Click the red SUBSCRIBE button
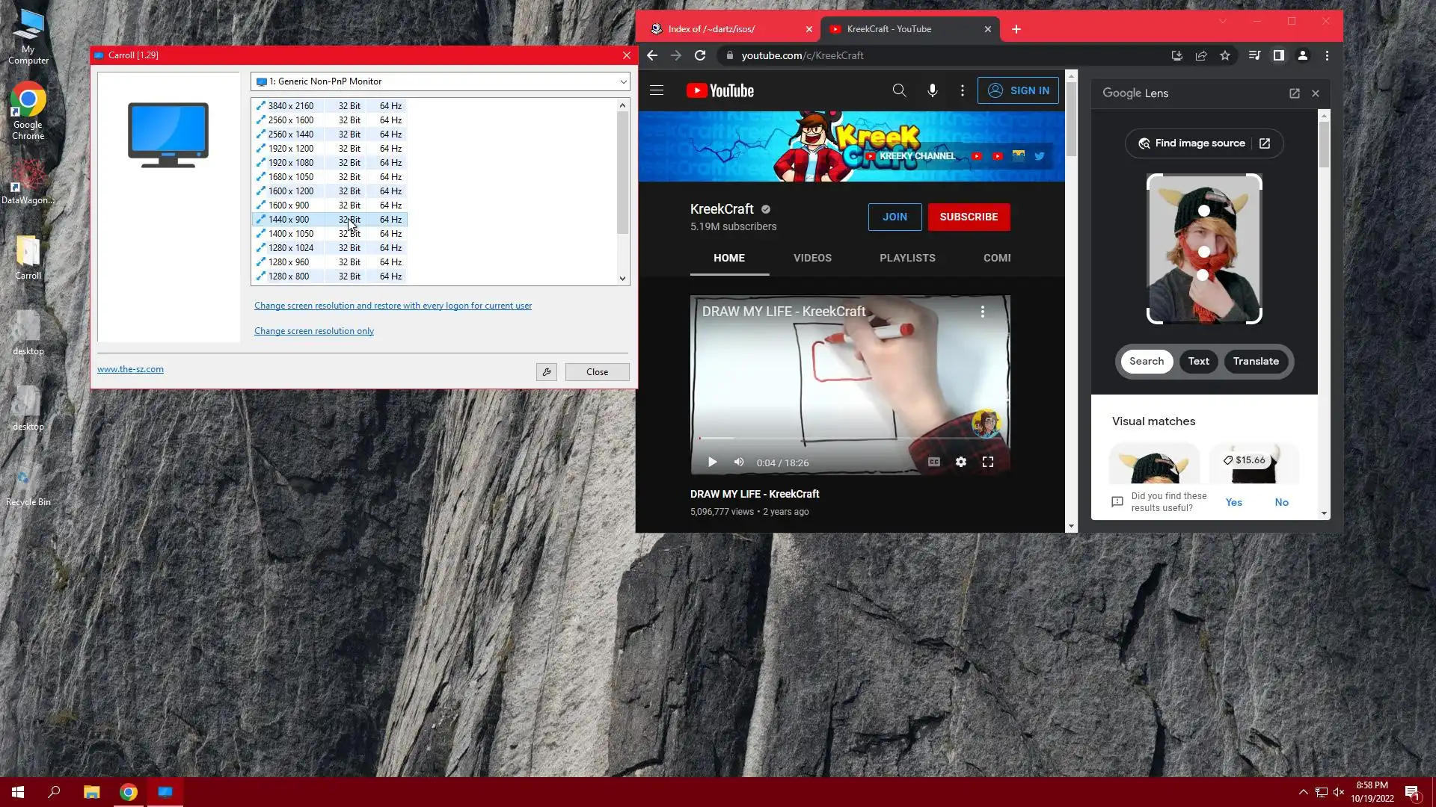Viewport: 1436px width, 807px height. (968, 217)
